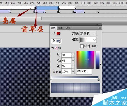
Task: Pick a color in the rainbow color field
Action: tap(85, 60)
